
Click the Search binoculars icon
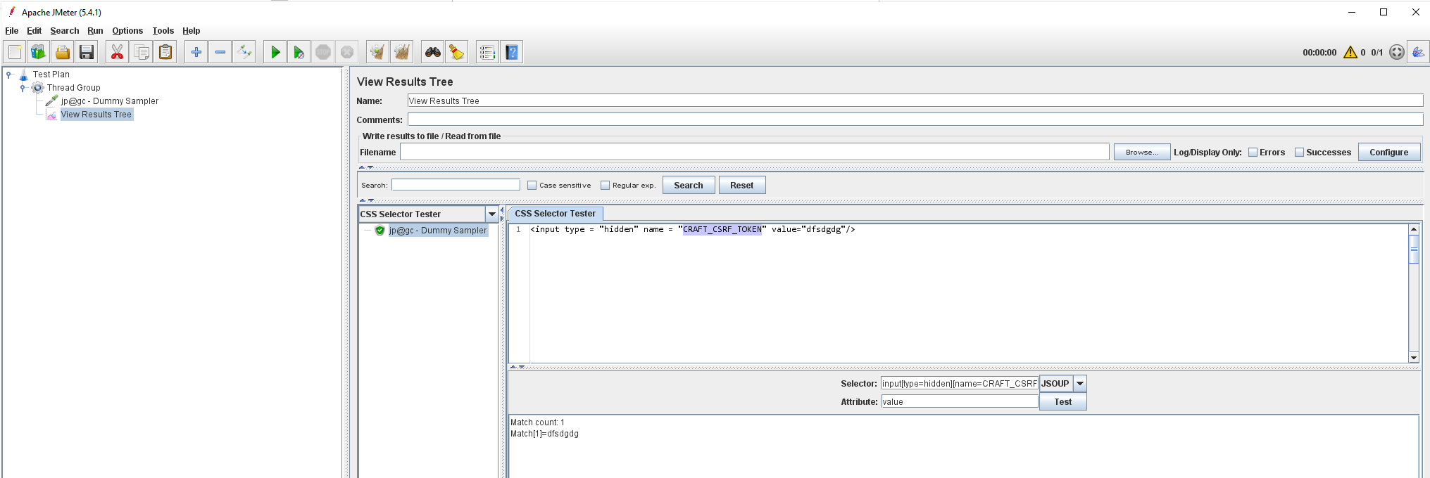(x=433, y=52)
